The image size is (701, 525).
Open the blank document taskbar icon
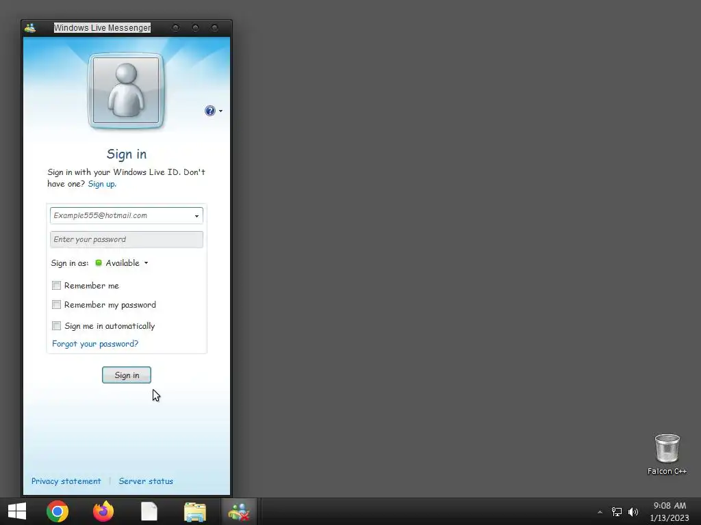pos(149,511)
